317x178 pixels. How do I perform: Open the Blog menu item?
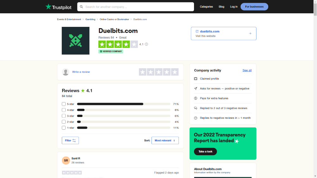(x=221, y=7)
